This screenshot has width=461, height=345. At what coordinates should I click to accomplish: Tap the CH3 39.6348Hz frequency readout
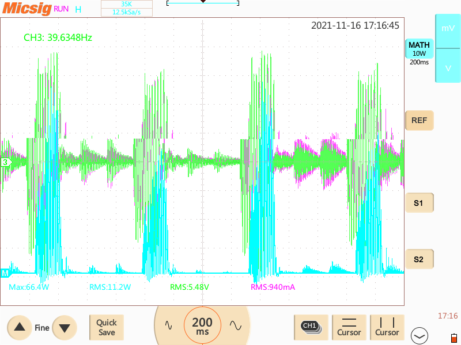click(x=58, y=37)
